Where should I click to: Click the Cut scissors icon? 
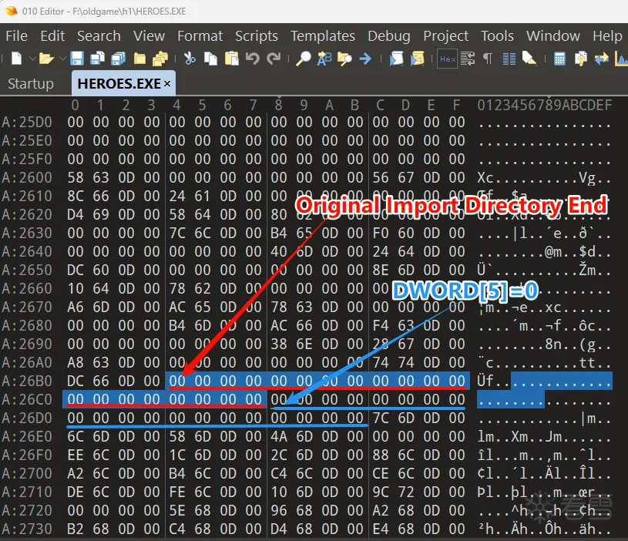(x=189, y=59)
